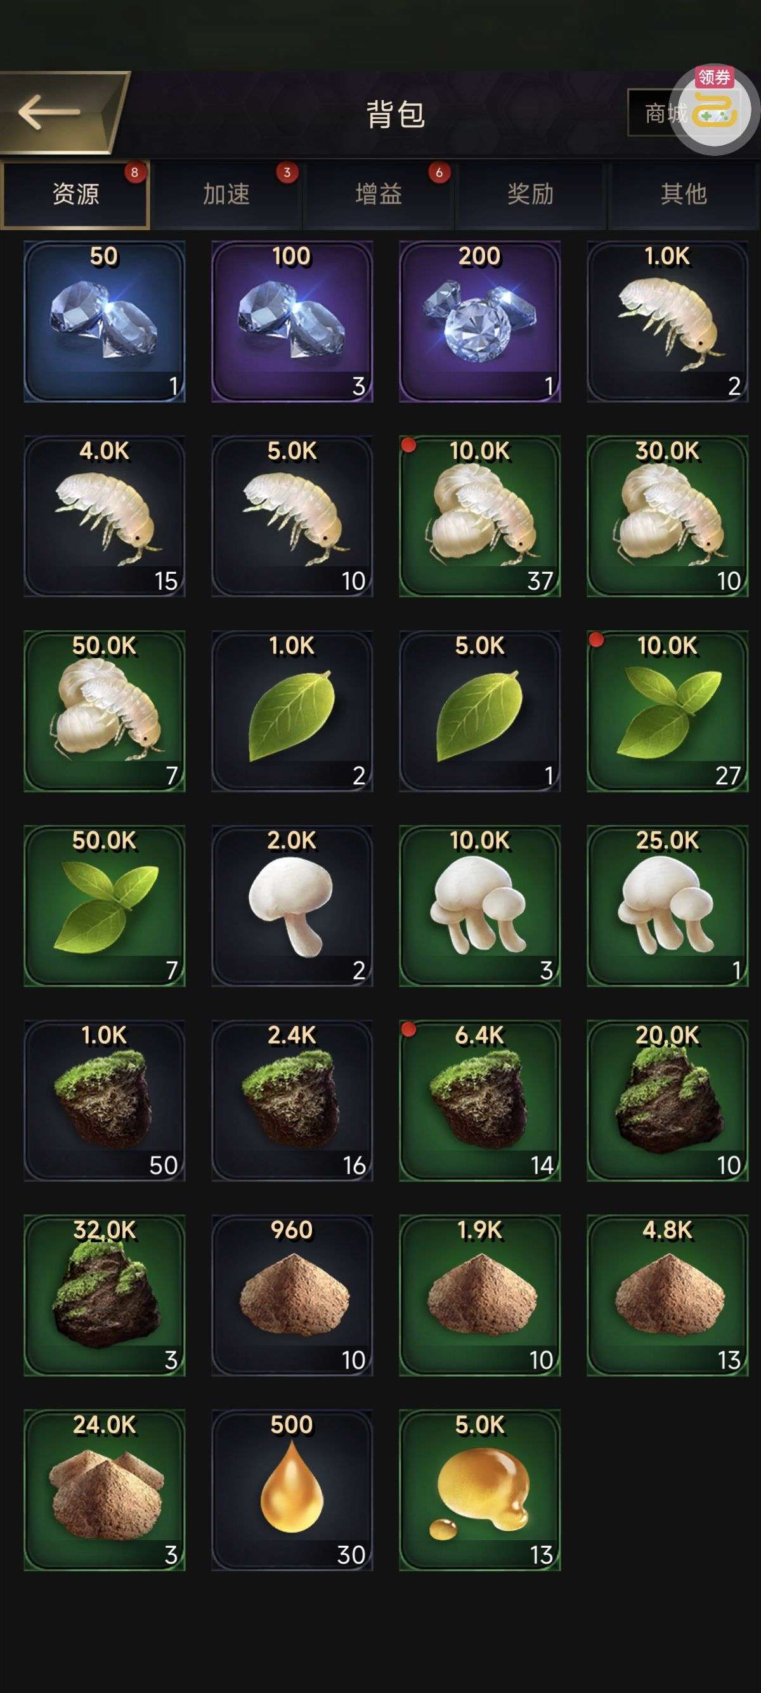761x1693 pixels.
Task: Choose the 30.0K bug resource item
Action: [x=667, y=516]
